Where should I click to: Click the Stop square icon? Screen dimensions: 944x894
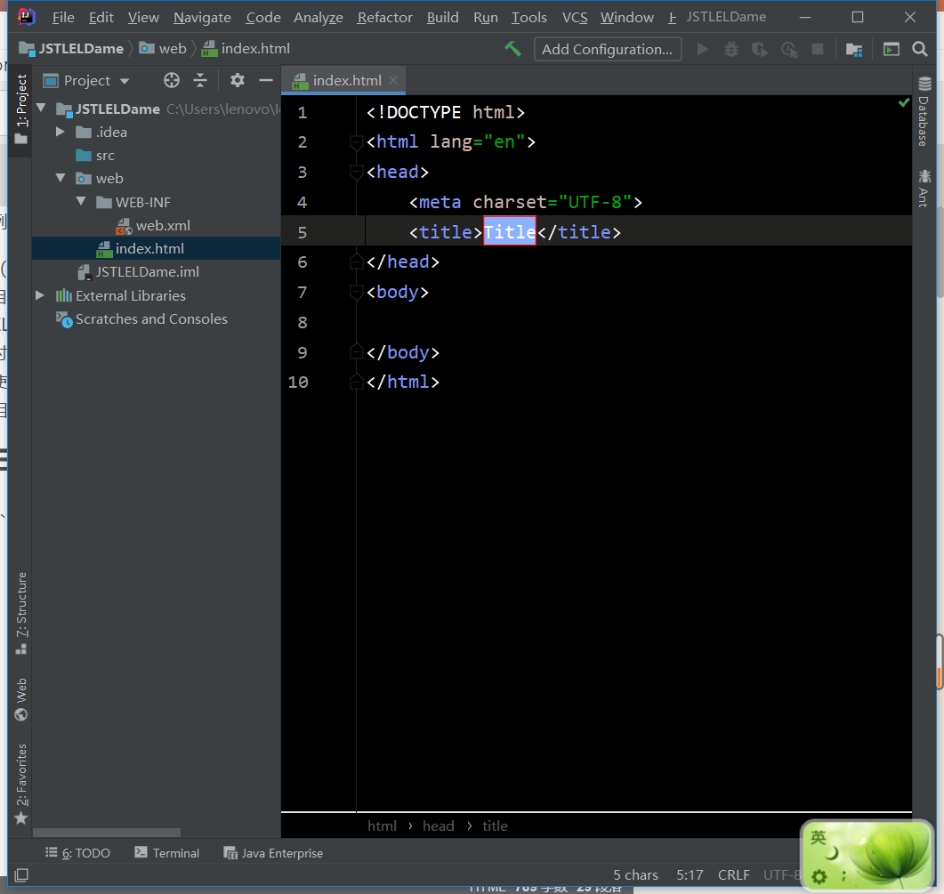point(818,49)
